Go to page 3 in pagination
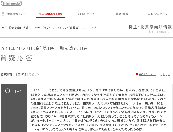This screenshot has width=173, height=132. [167, 74]
